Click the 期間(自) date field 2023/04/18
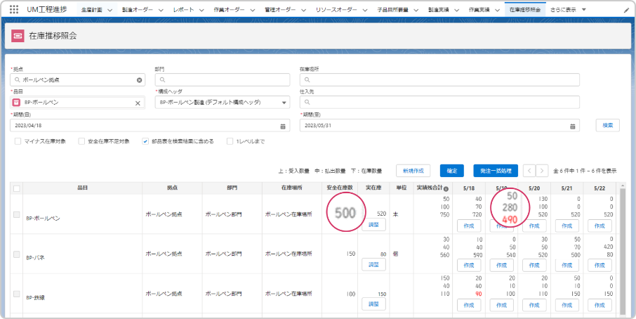This screenshot has height=319, width=636. coord(150,125)
